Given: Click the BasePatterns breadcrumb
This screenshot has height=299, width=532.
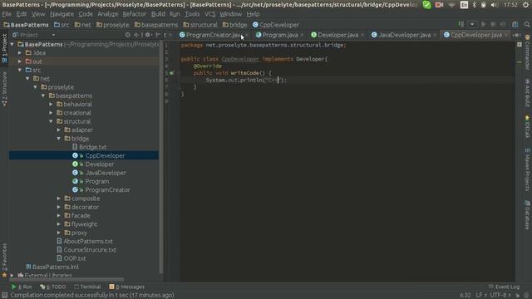Looking at the screenshot, I should pyautogui.click(x=26, y=25).
